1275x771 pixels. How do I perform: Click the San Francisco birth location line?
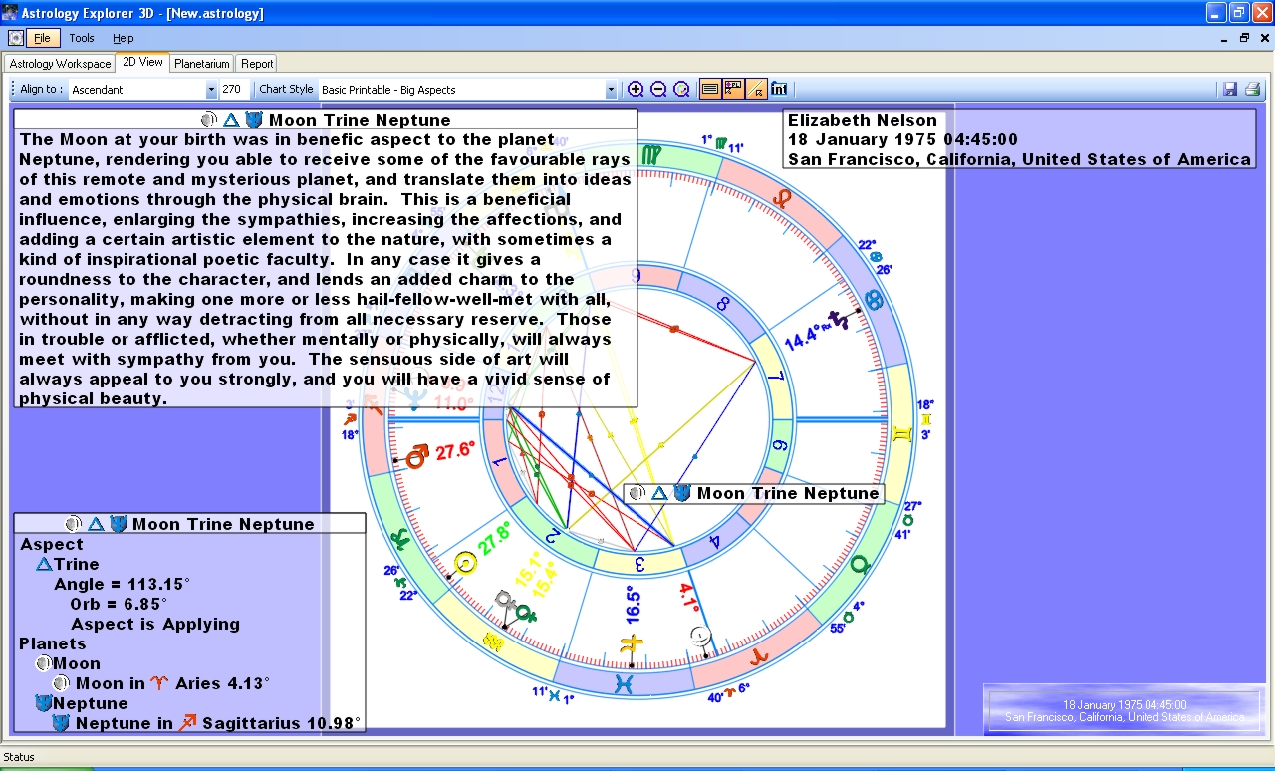[x=1019, y=159]
